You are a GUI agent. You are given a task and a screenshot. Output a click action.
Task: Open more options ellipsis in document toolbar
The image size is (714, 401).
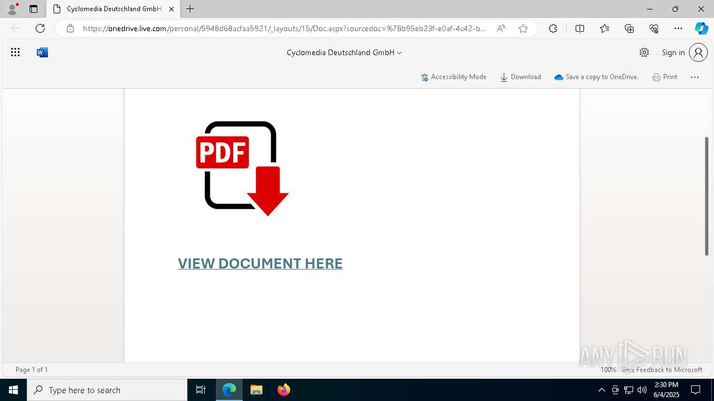click(x=694, y=77)
